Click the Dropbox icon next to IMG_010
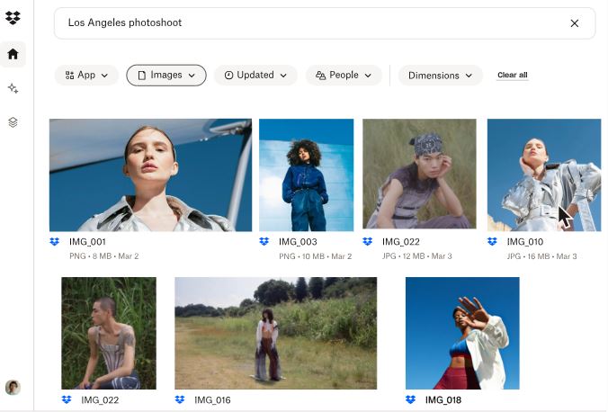This screenshot has height=412, width=608. (x=493, y=242)
